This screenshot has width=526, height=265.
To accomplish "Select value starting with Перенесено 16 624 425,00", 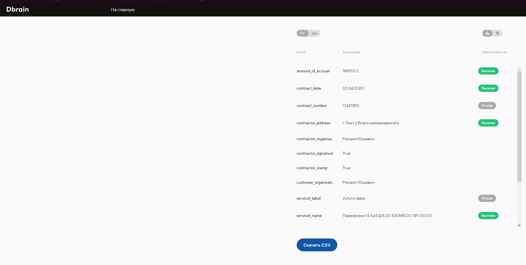I will (387, 216).
